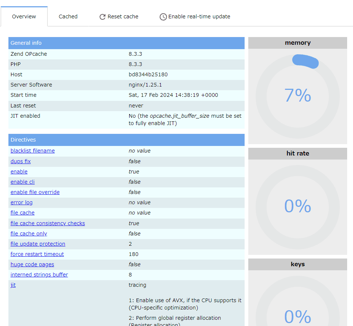Open the file cache directive link
The width and height of the screenshot is (353, 326).
22,213
